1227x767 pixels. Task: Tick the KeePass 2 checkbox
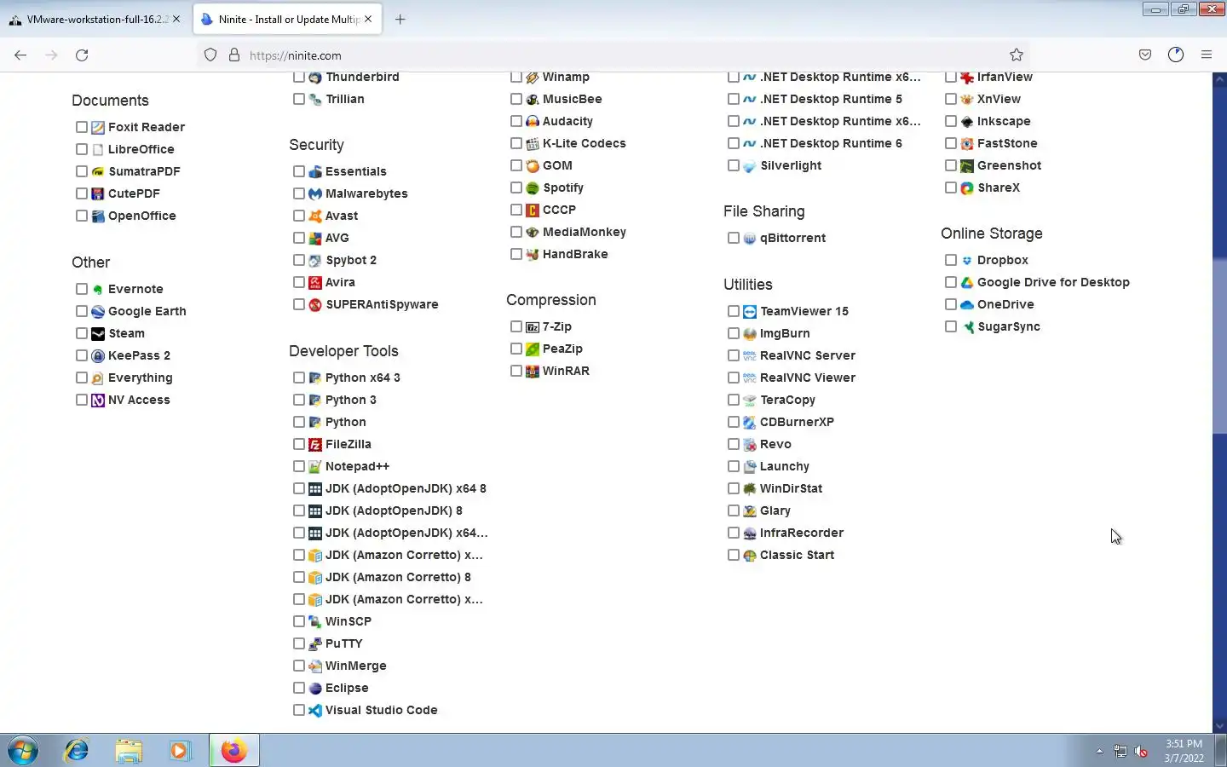point(82,355)
